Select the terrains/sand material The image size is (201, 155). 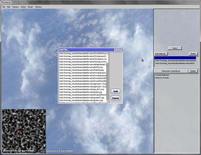(175, 63)
